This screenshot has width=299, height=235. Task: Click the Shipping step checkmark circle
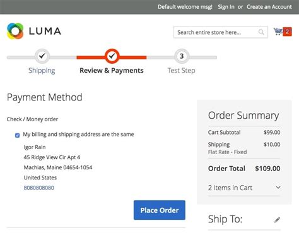pos(42,56)
